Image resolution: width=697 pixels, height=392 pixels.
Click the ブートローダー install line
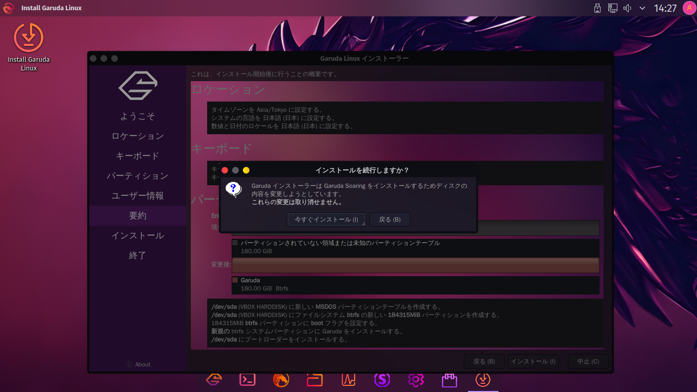(280, 339)
